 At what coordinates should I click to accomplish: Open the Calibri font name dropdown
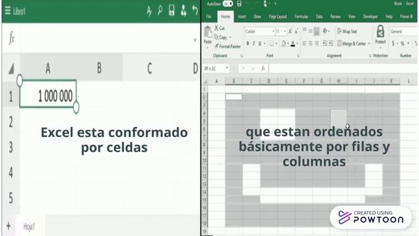tap(273, 31)
